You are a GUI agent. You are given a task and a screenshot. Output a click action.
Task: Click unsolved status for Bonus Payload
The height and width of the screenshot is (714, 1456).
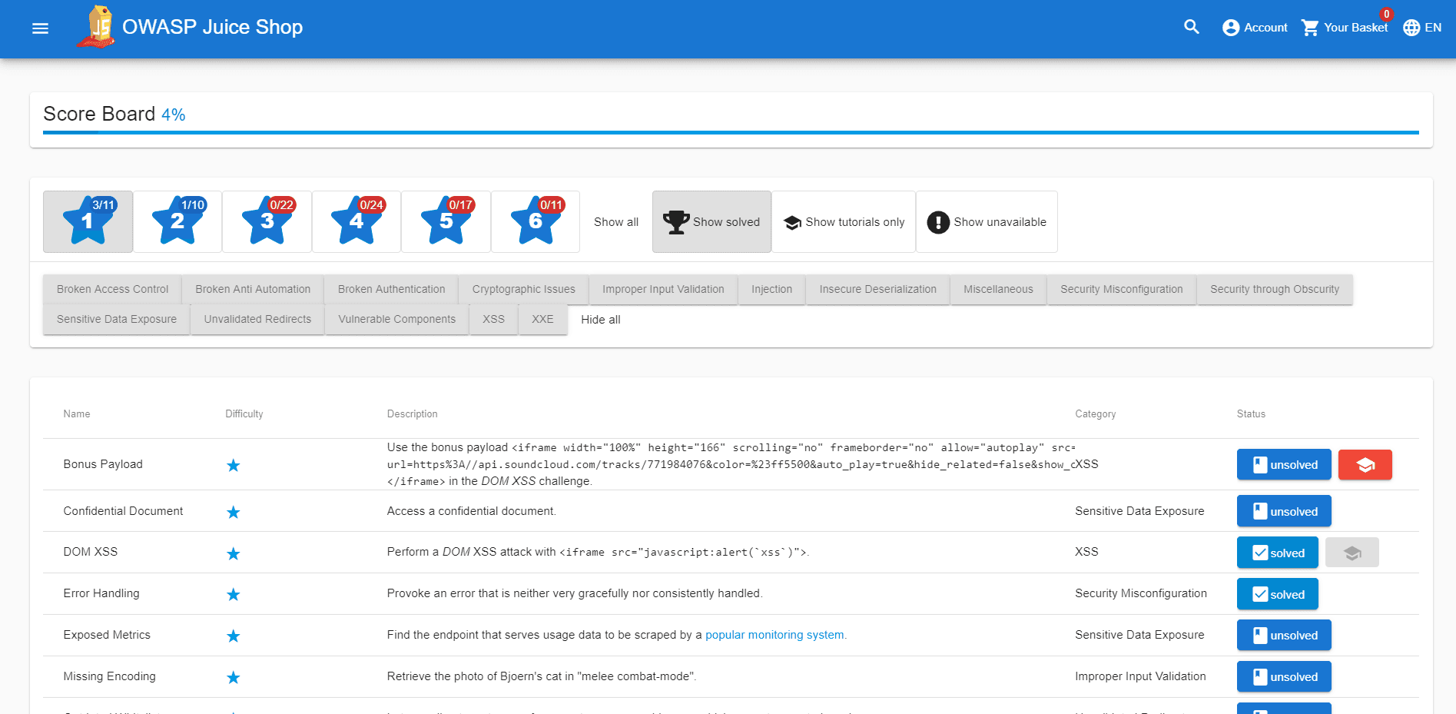pyautogui.click(x=1284, y=465)
